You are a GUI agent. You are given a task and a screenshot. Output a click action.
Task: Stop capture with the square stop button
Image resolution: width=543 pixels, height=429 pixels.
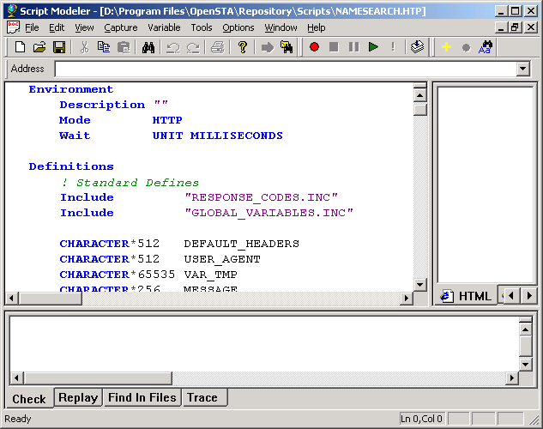point(334,46)
